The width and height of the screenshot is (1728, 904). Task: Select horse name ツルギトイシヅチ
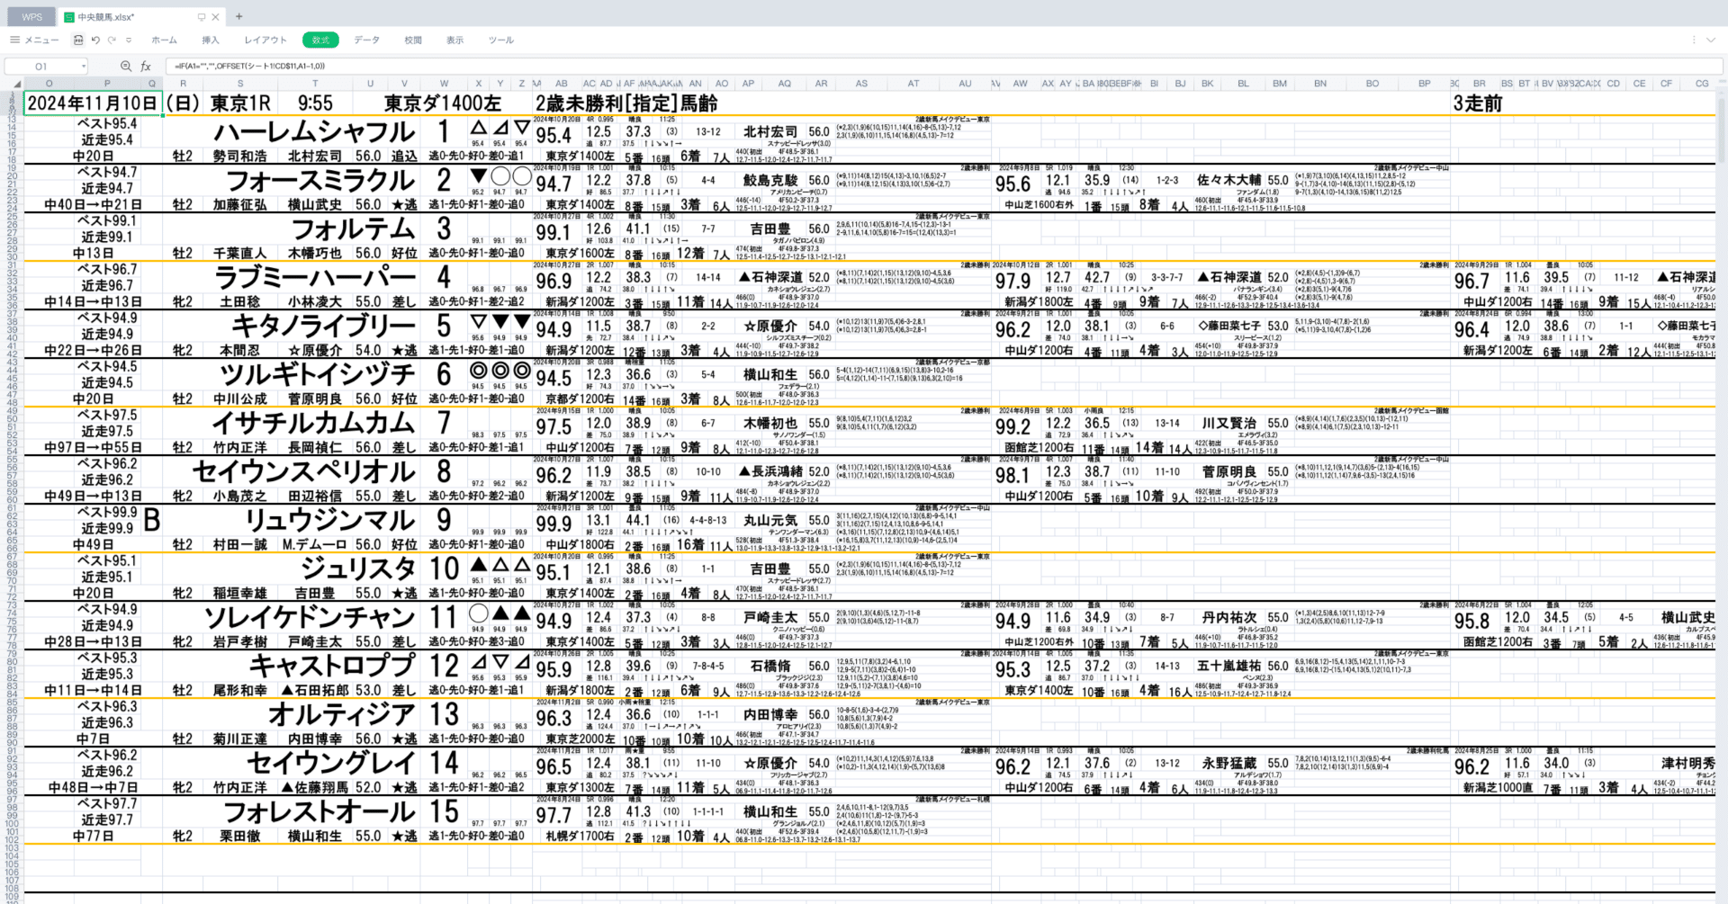(318, 374)
